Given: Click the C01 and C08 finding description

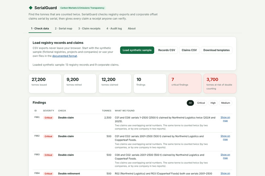Looking at the screenshot, I should (165, 119).
